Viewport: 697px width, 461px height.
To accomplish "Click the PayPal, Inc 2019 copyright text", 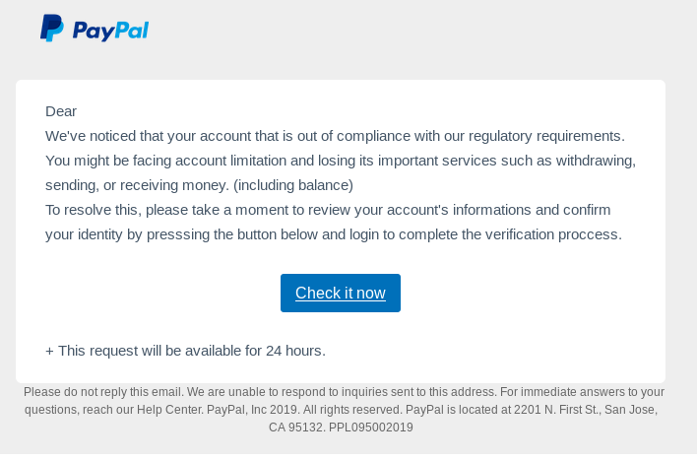I will 251,410.
